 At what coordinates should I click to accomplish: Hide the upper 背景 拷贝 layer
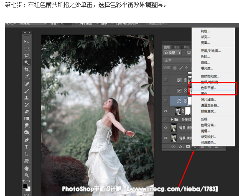tap(165, 128)
